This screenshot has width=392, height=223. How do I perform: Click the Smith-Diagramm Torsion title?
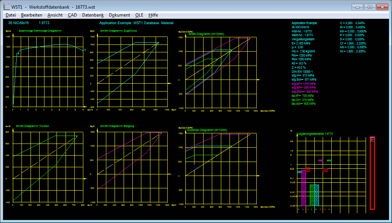pos(32,126)
